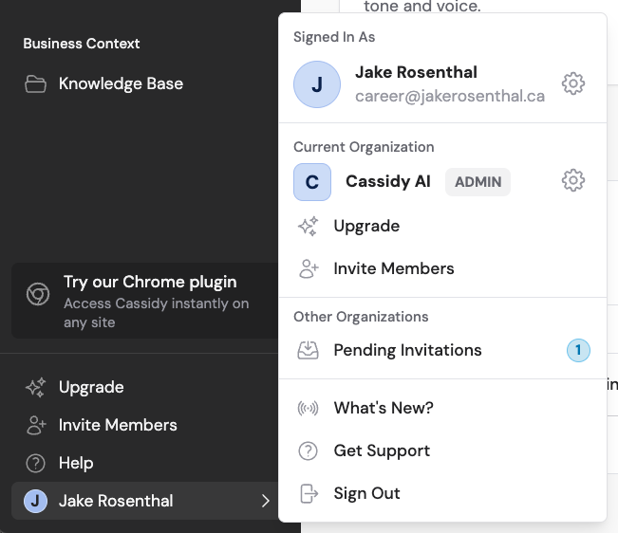Screen dimensions: 618x533
Task: Open account settings gear beside Jake Rosenthal
Action: pos(573,83)
